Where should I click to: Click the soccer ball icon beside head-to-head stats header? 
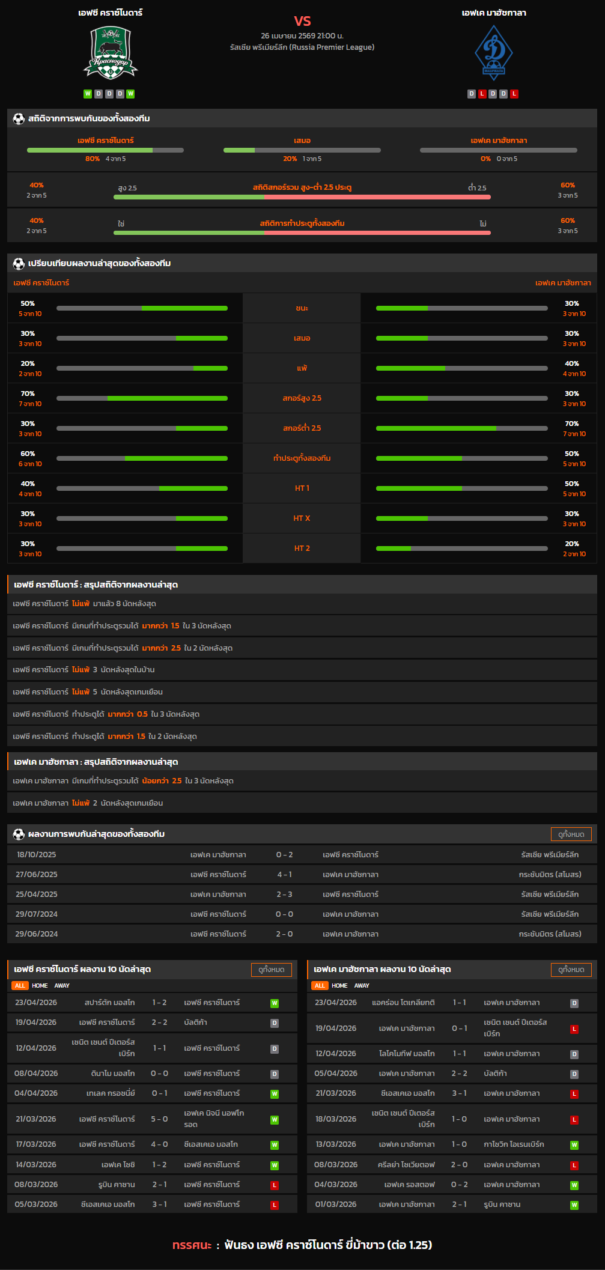(19, 119)
